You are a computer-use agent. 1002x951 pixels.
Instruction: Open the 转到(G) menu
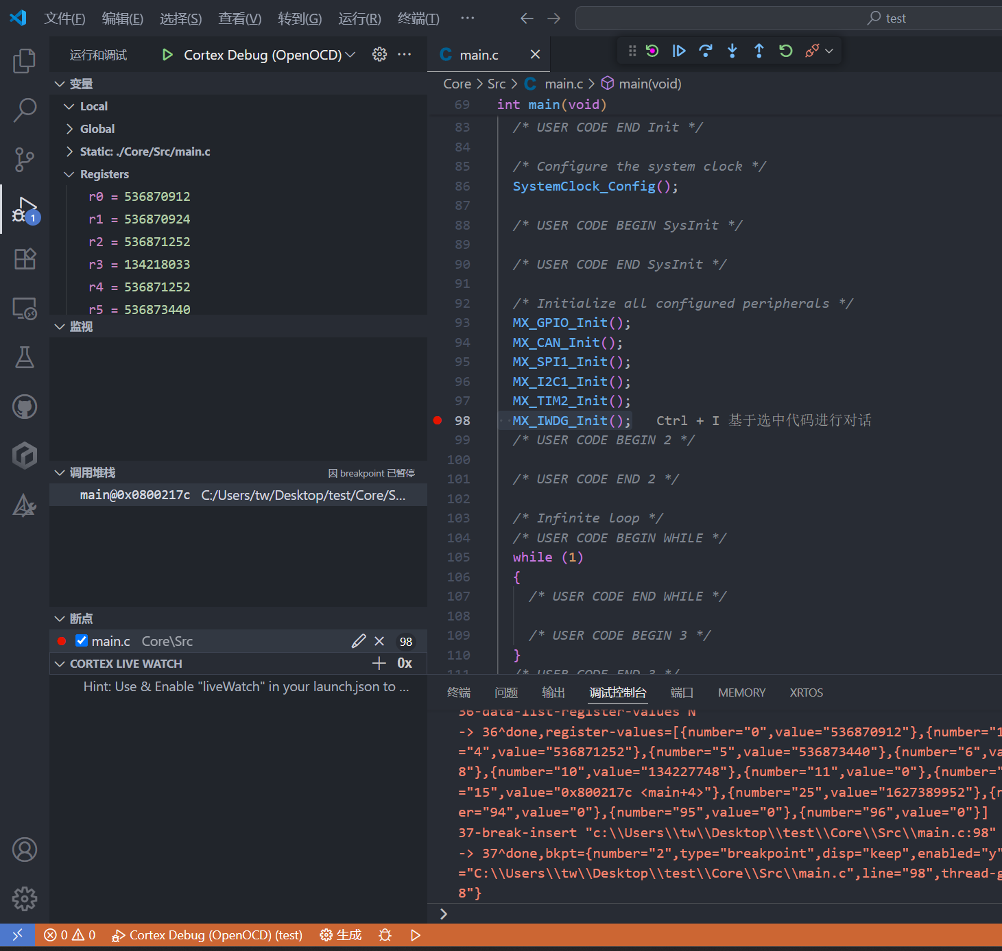click(300, 19)
